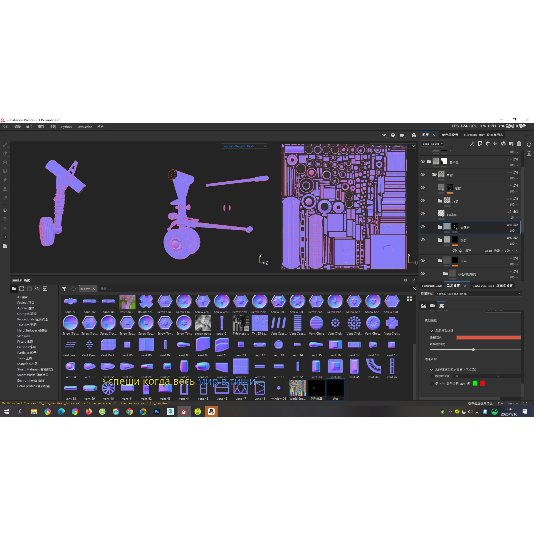The height and width of the screenshot is (534, 534).
Task: Open the Python menu
Action: [66, 127]
